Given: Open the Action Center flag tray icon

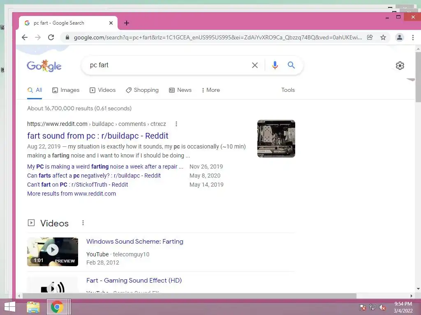Looking at the screenshot, I should point(362,307).
